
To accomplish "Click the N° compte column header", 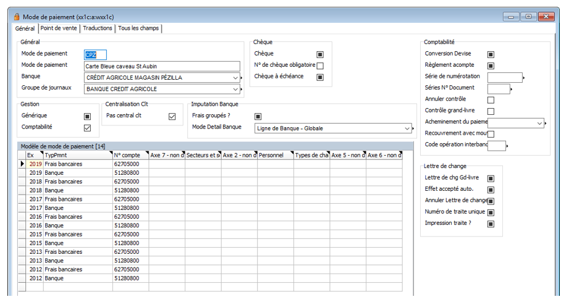I will (130, 155).
